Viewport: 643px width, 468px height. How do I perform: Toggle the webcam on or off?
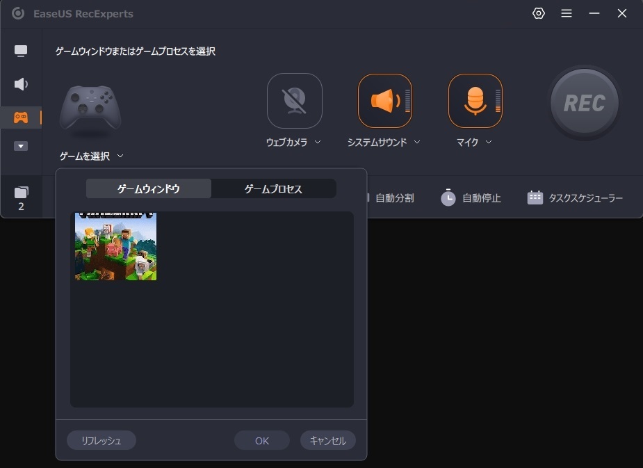tap(295, 101)
